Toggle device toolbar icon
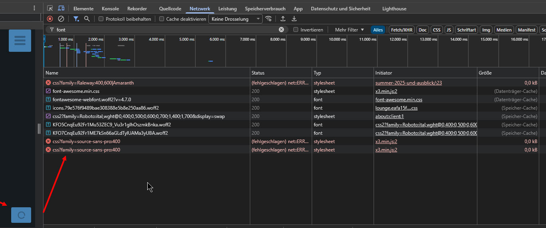 tap(61, 8)
